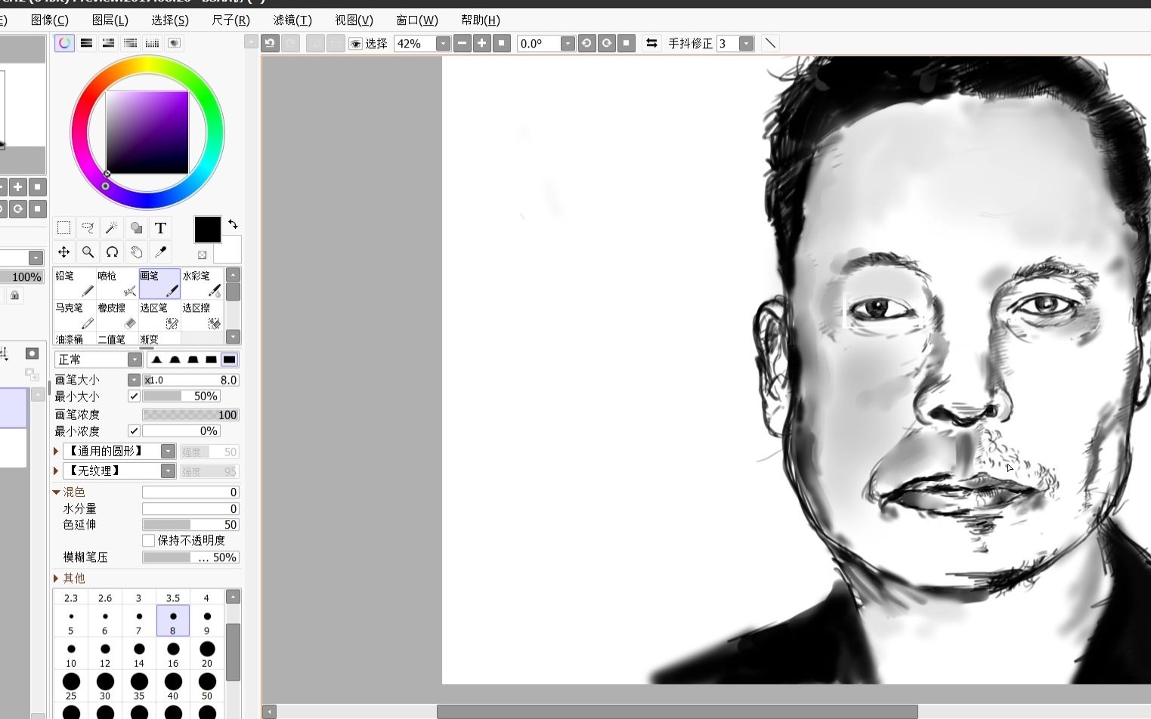
Task: Click the black foreground color swatch
Action: point(208,230)
